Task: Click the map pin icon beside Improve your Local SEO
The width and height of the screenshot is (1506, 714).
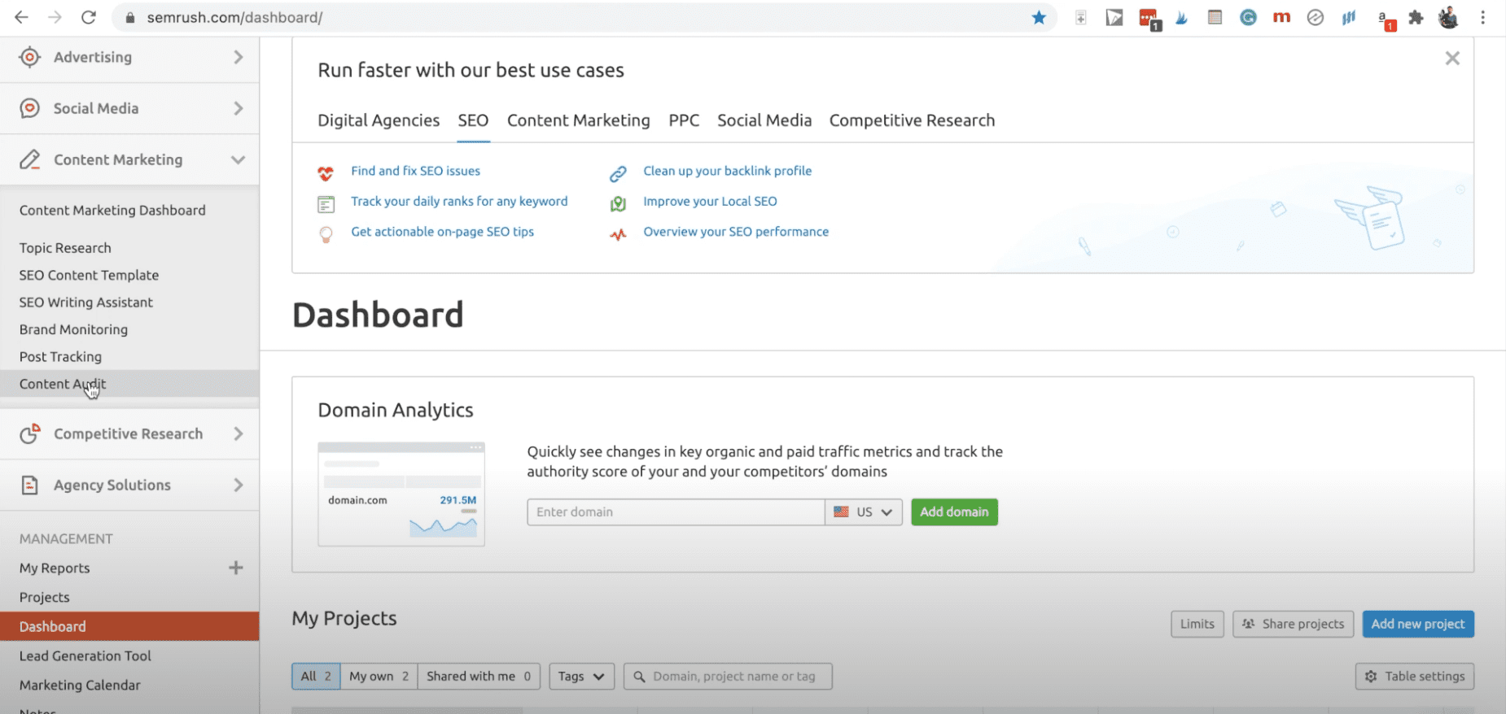Action: pos(618,203)
